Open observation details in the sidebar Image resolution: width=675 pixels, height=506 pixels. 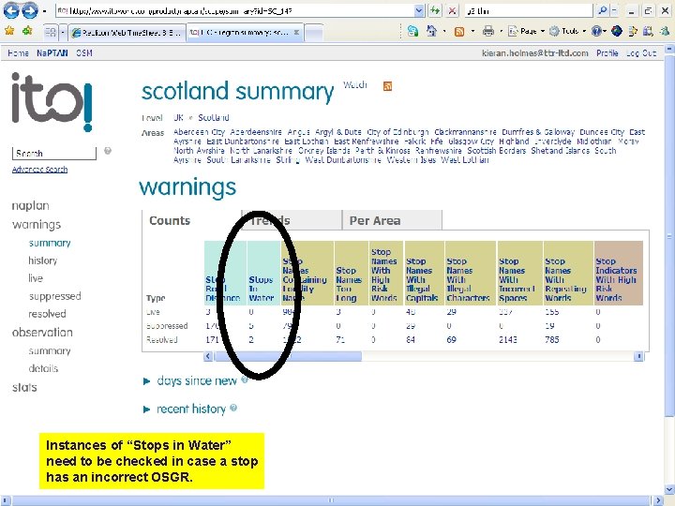pos(43,368)
